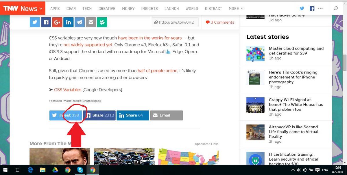The height and width of the screenshot is (175, 347).
Task: Expand the MORE navigation dropdown
Action: 236,9
